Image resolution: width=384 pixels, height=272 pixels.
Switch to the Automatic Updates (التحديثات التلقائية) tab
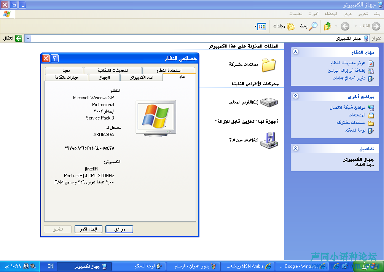(x=113, y=70)
